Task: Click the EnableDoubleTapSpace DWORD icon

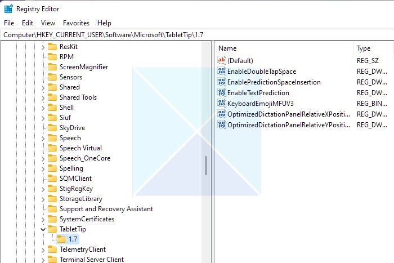Action: (222, 71)
